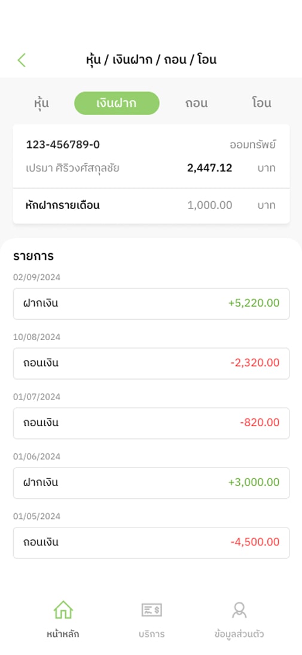
Task: Tap the ข้อมูลส่วนตัว profile person icon
Action: point(239,610)
